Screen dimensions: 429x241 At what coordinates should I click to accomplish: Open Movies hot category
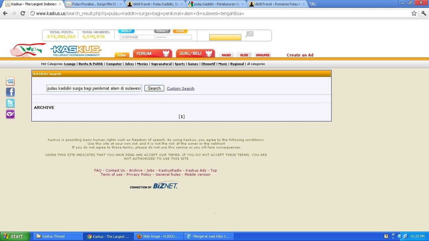pos(142,64)
